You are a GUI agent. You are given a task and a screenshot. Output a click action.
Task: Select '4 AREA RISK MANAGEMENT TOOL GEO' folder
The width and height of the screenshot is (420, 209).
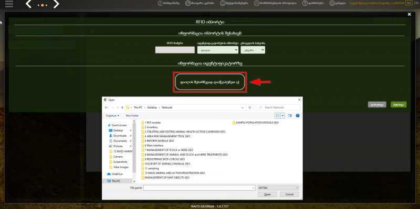pos(166,136)
